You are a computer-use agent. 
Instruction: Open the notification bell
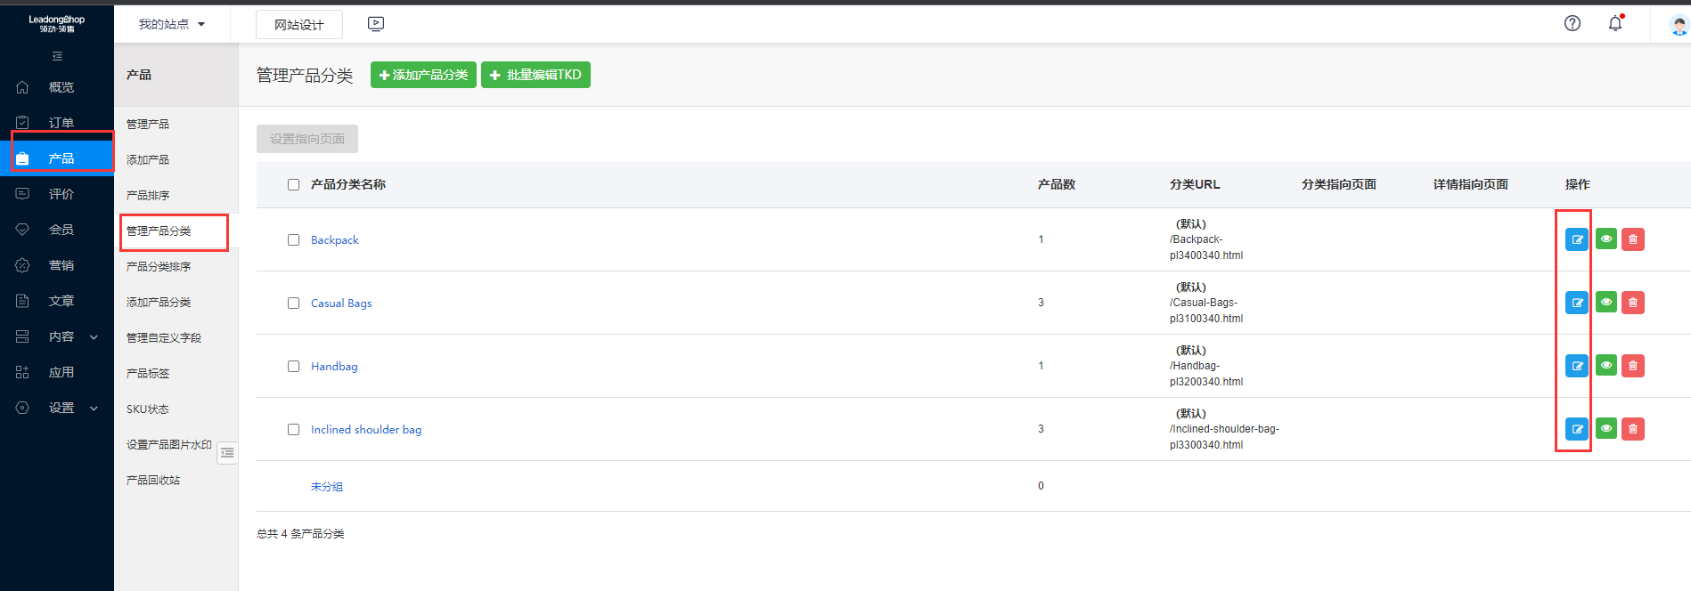coord(1614,24)
